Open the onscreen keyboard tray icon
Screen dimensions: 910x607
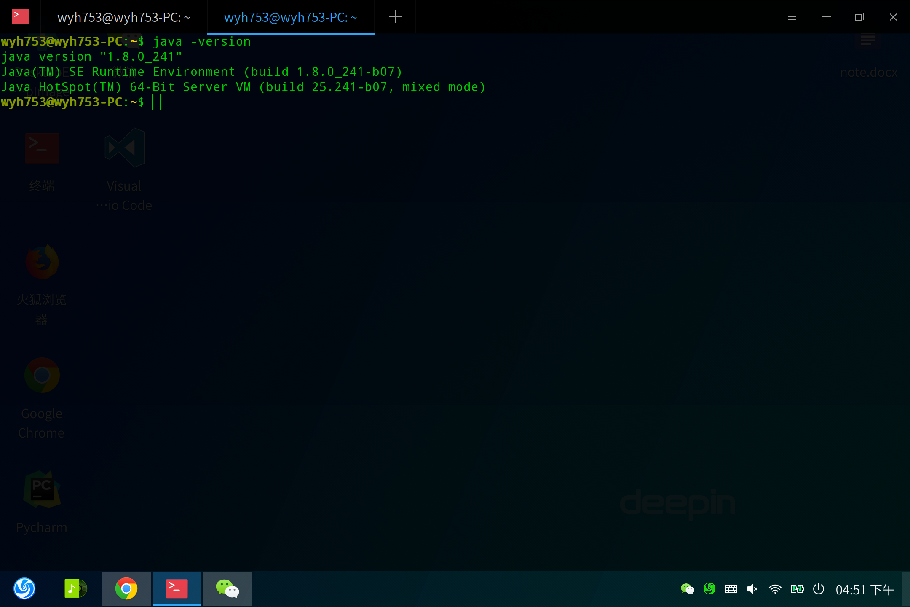[x=731, y=589]
